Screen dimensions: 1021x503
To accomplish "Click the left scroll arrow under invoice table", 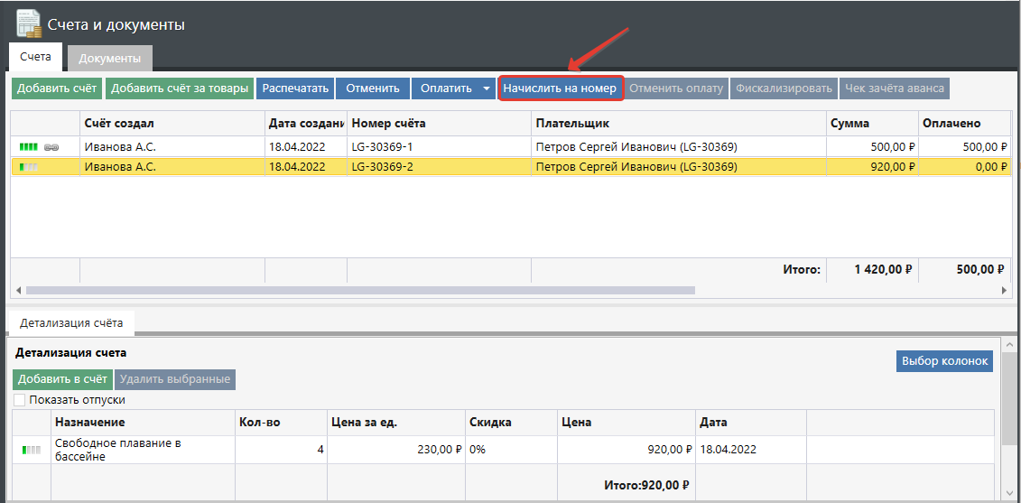I will pos(15,291).
